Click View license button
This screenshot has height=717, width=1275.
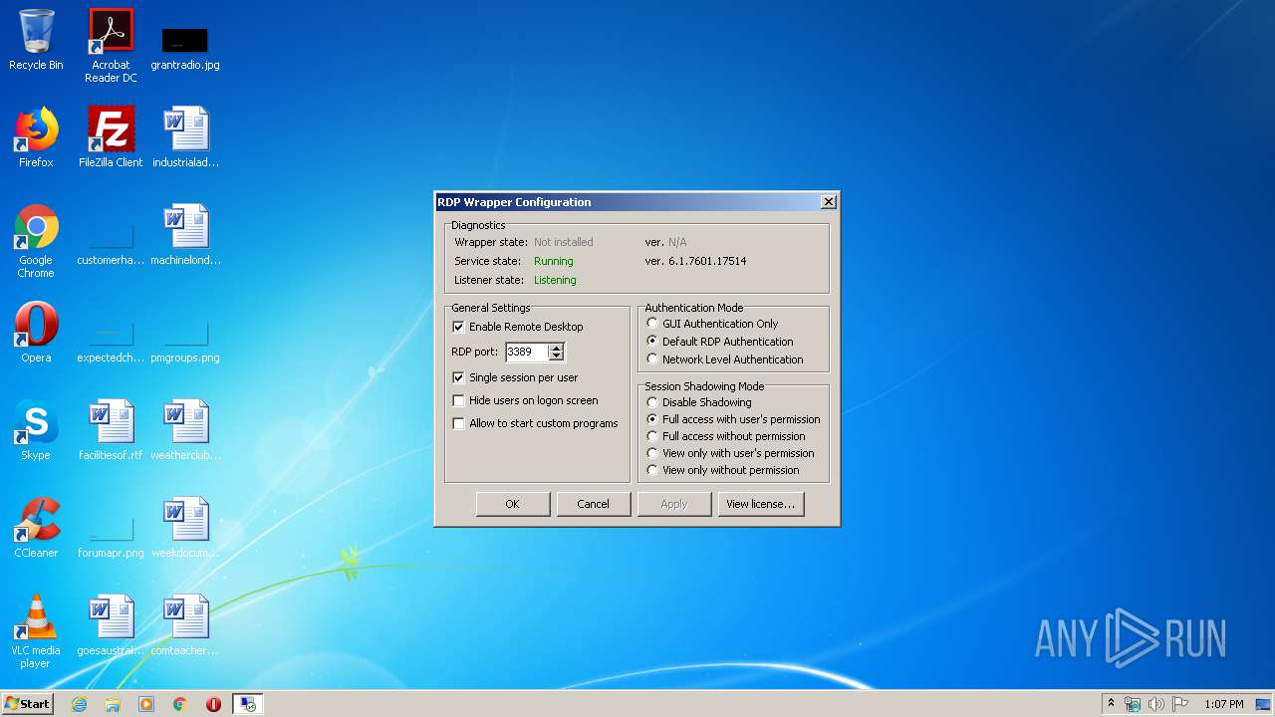tap(760, 504)
